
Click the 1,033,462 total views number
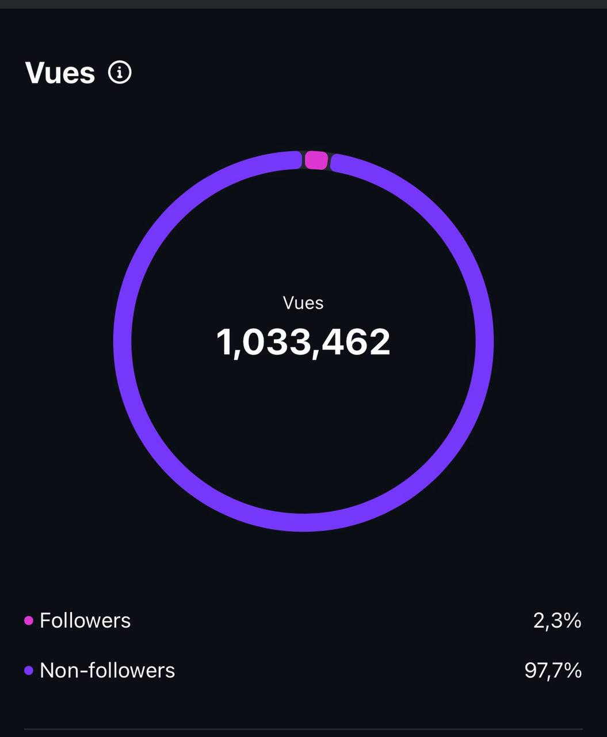pos(303,342)
